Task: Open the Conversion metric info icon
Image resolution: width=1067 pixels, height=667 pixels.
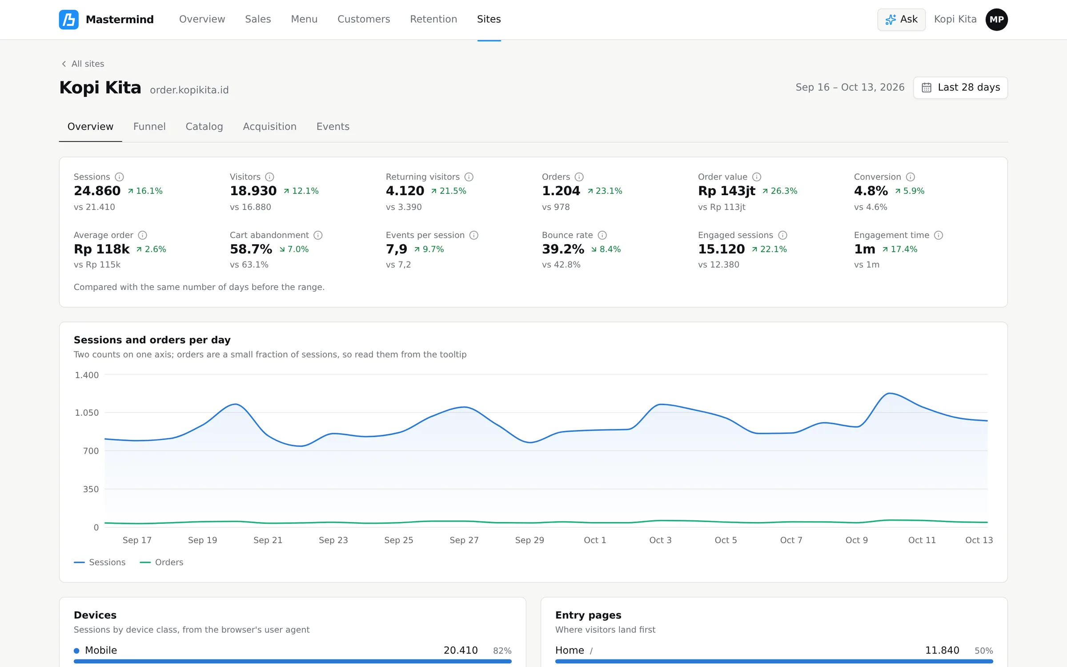Action: coord(911,177)
